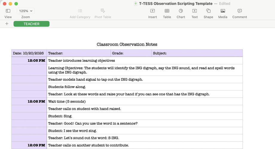Click the Add Category toolbar icon
275x149 pixels.
pyautogui.click(x=80, y=11)
